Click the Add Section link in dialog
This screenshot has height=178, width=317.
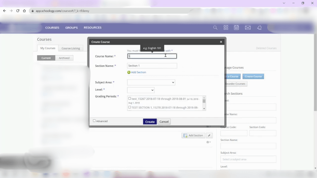138,72
